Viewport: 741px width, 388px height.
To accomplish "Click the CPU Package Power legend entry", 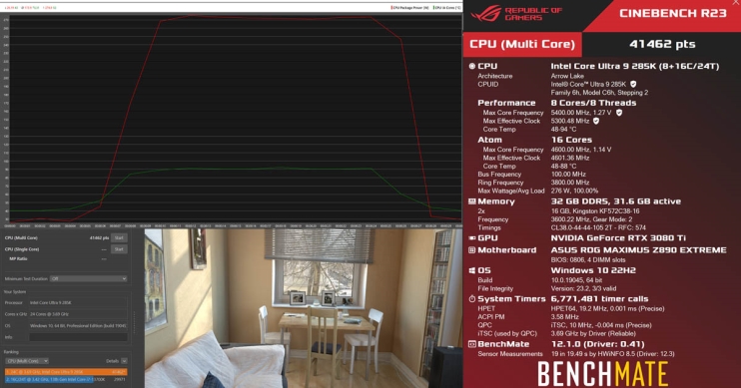I will pyautogui.click(x=410, y=8).
